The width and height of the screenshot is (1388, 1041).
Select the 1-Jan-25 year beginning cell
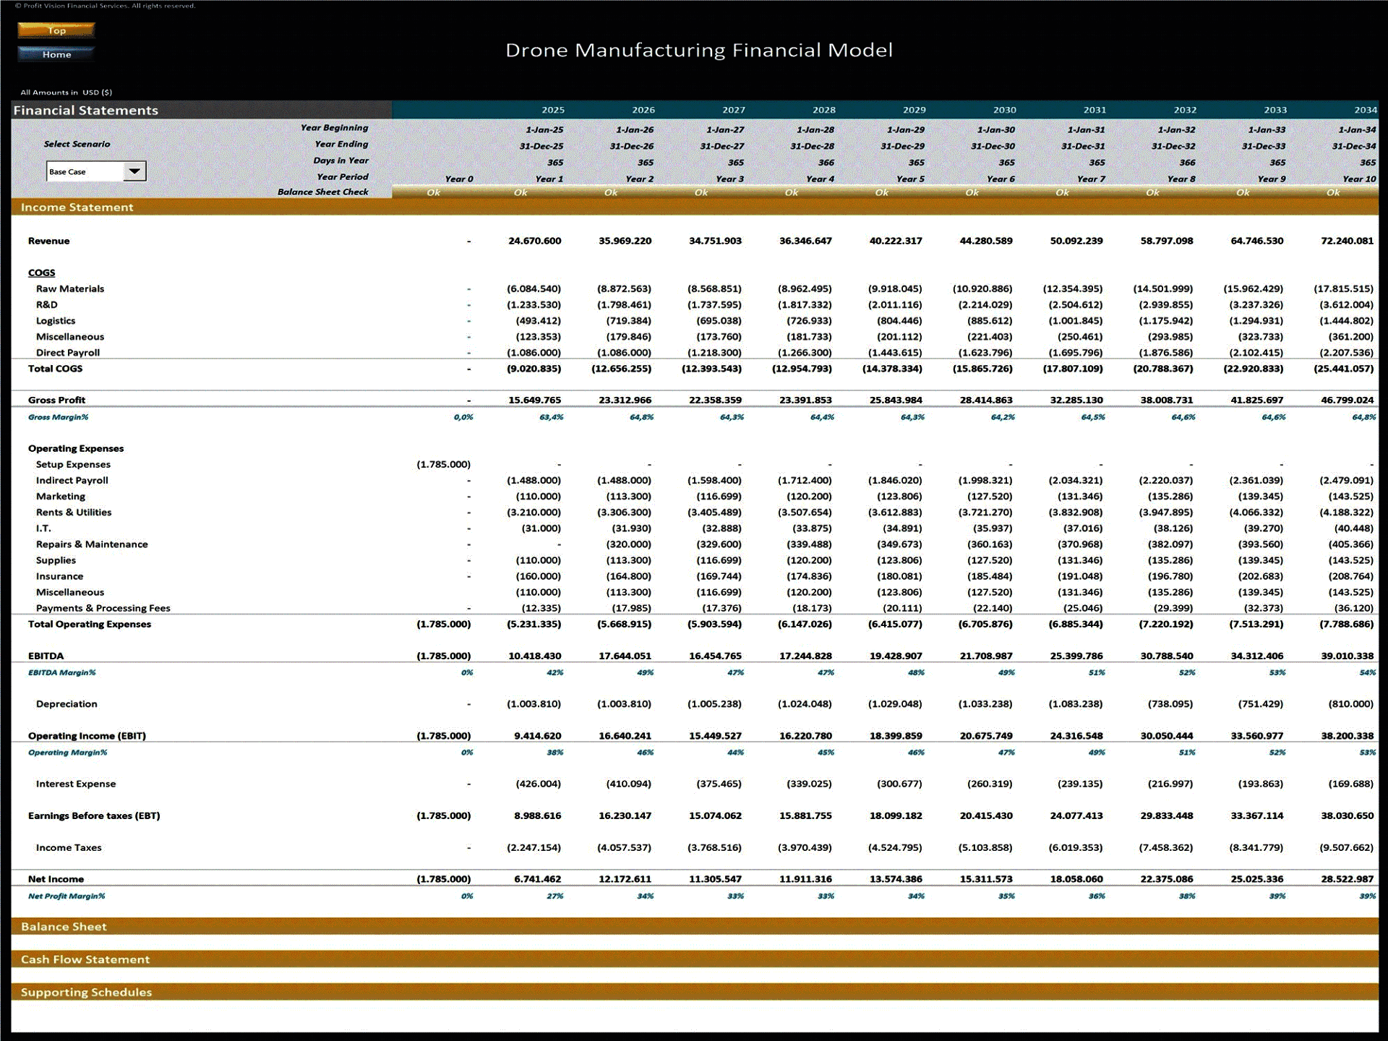[544, 130]
